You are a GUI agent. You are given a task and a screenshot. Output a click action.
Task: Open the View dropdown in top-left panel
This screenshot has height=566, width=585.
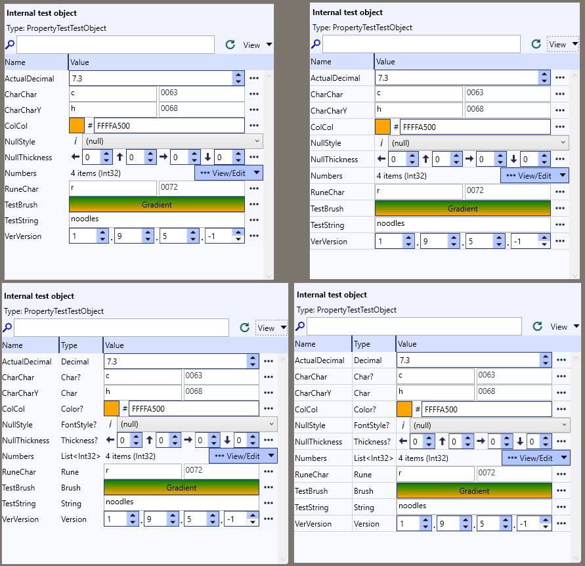(x=257, y=45)
